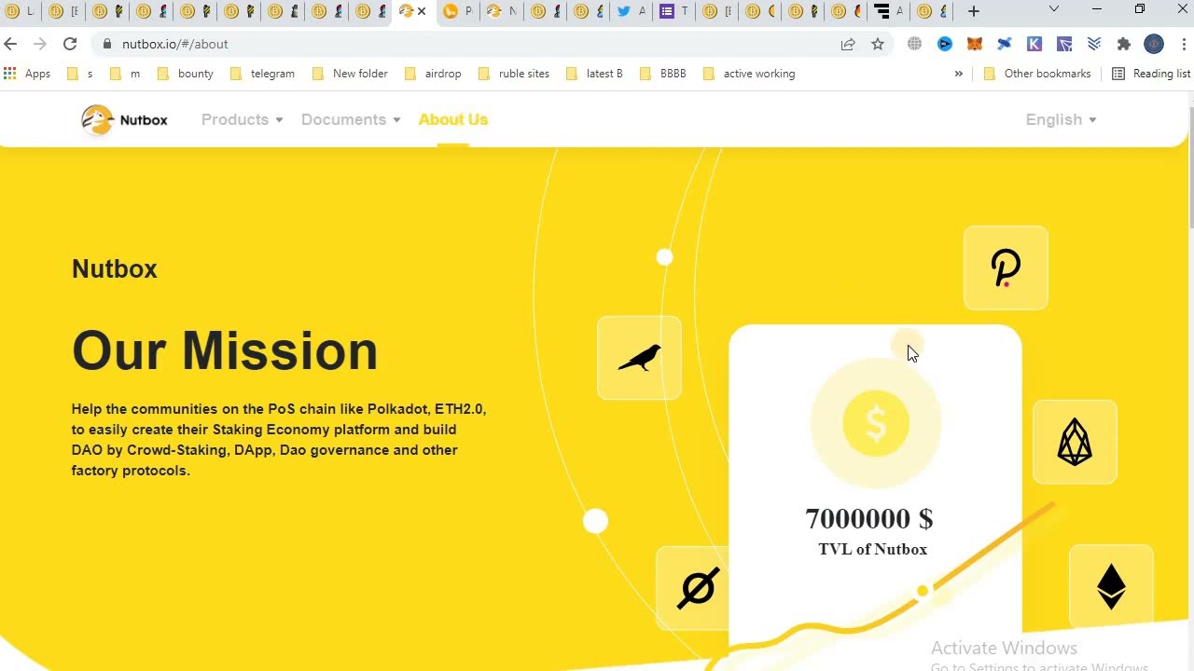The width and height of the screenshot is (1194, 671).
Task: Open the New folder bookmark
Action: (350, 74)
